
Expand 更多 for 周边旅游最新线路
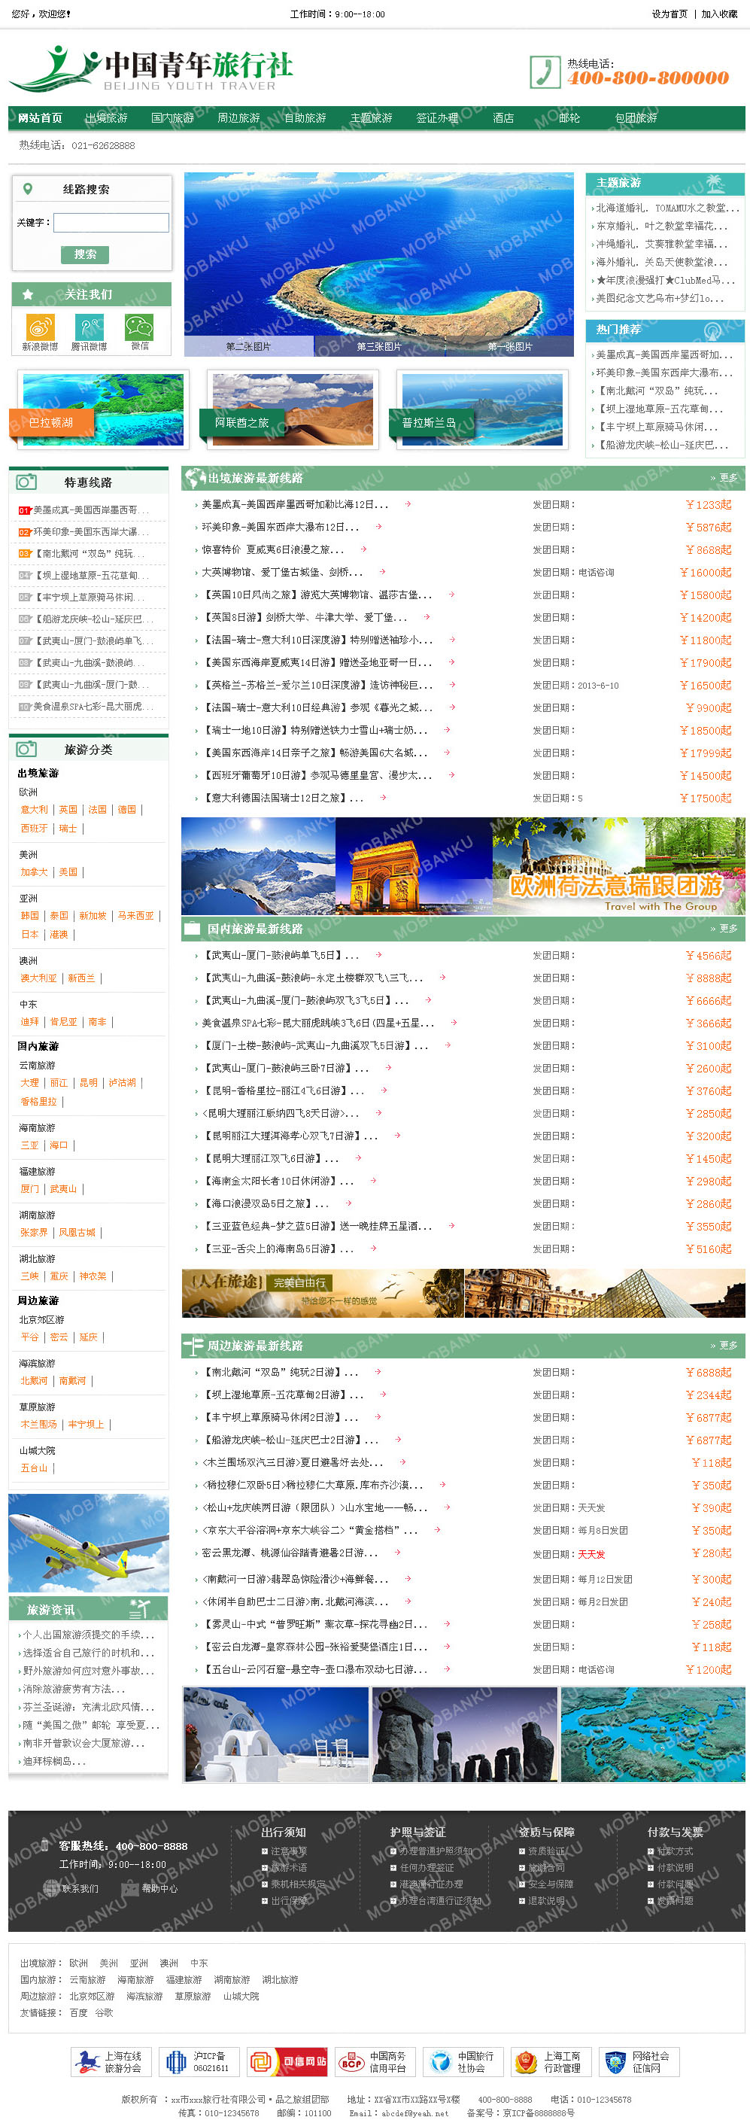coord(724,1346)
